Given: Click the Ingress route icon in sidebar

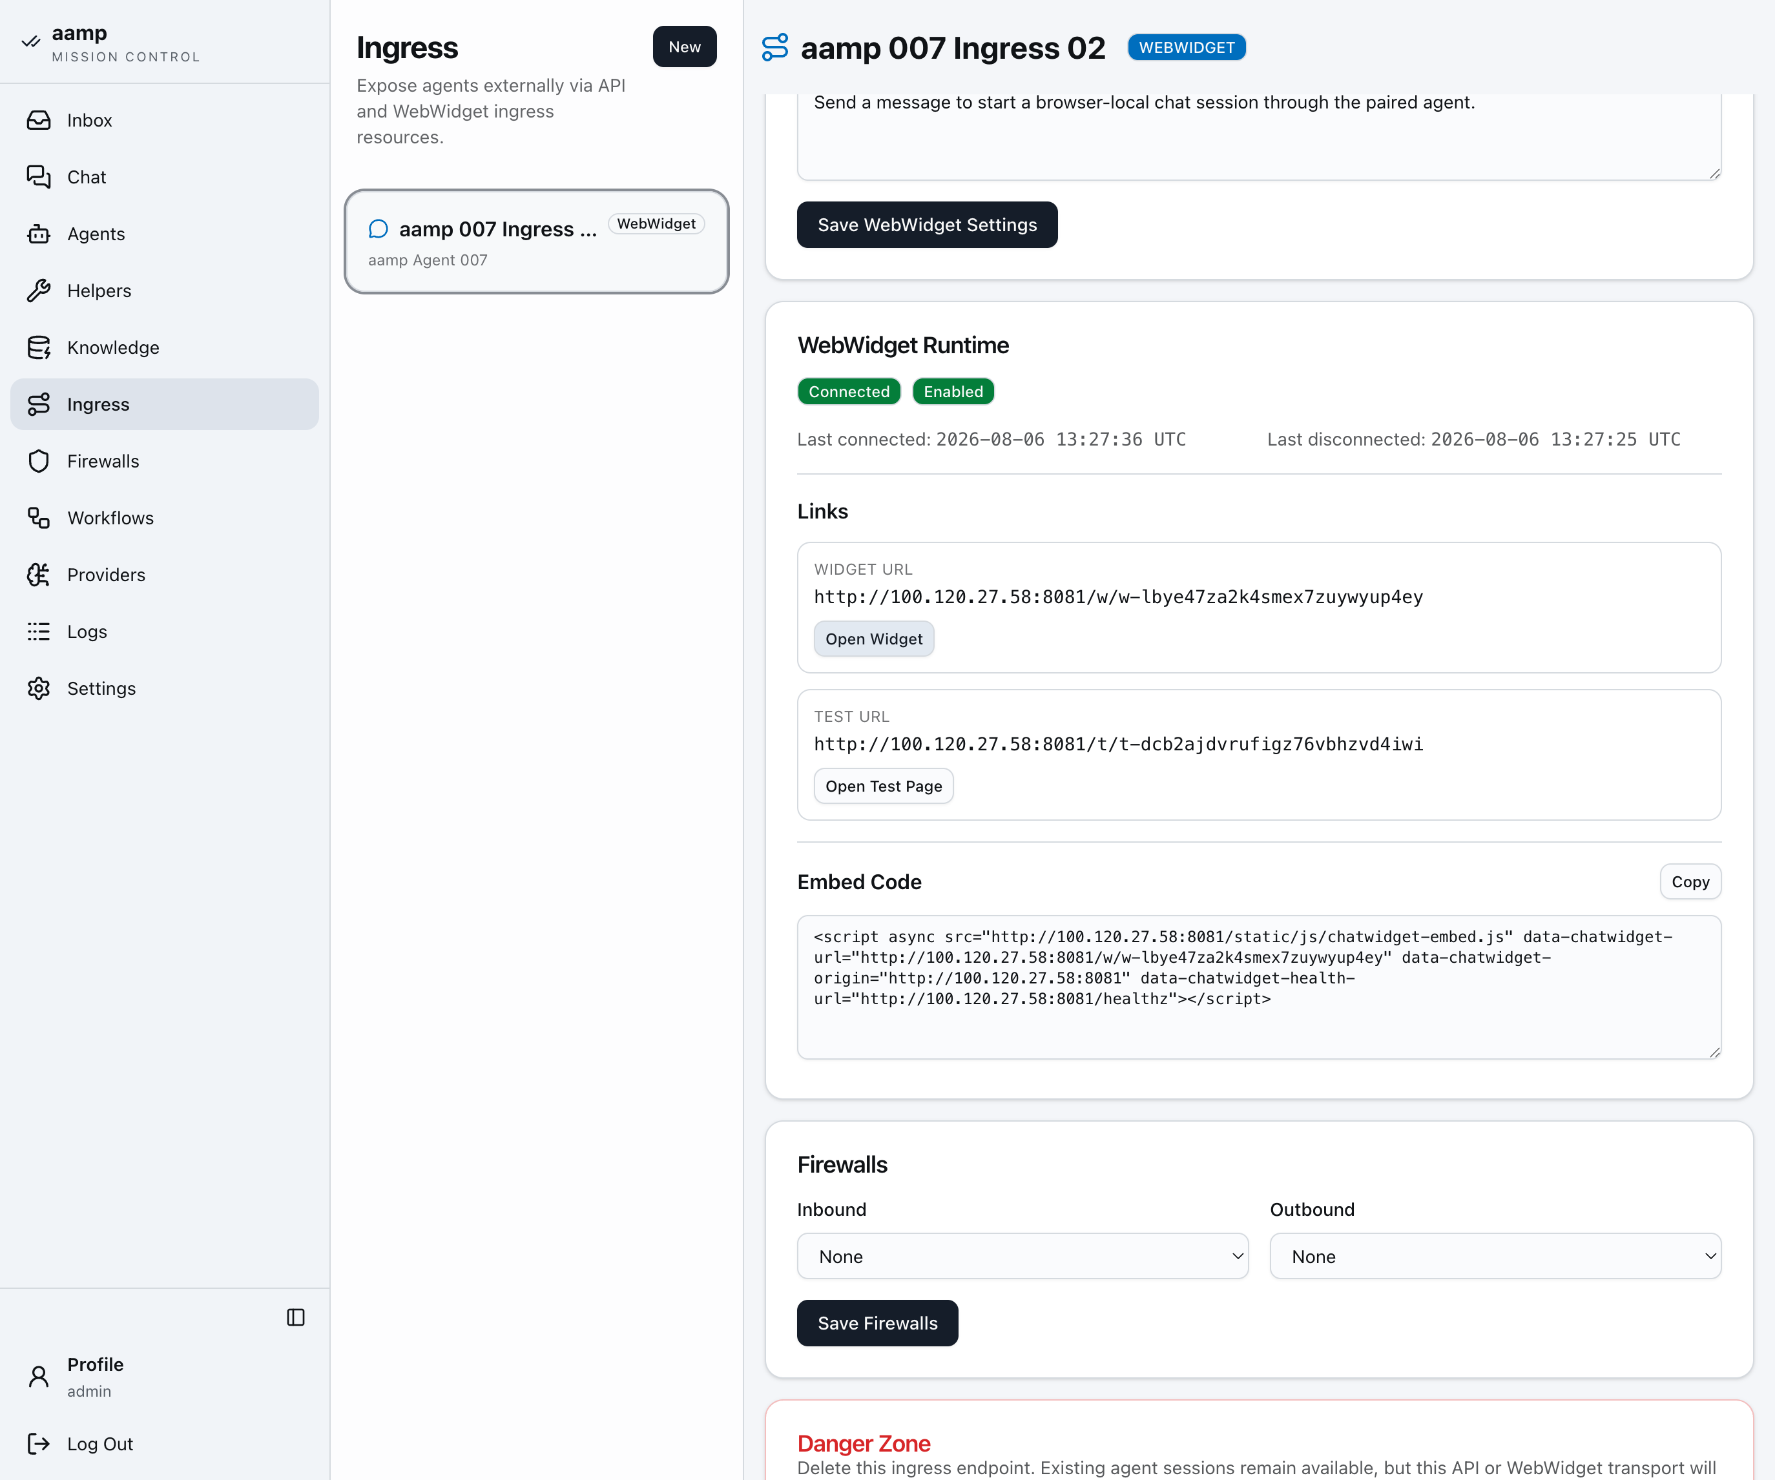Looking at the screenshot, I should pyautogui.click(x=39, y=404).
